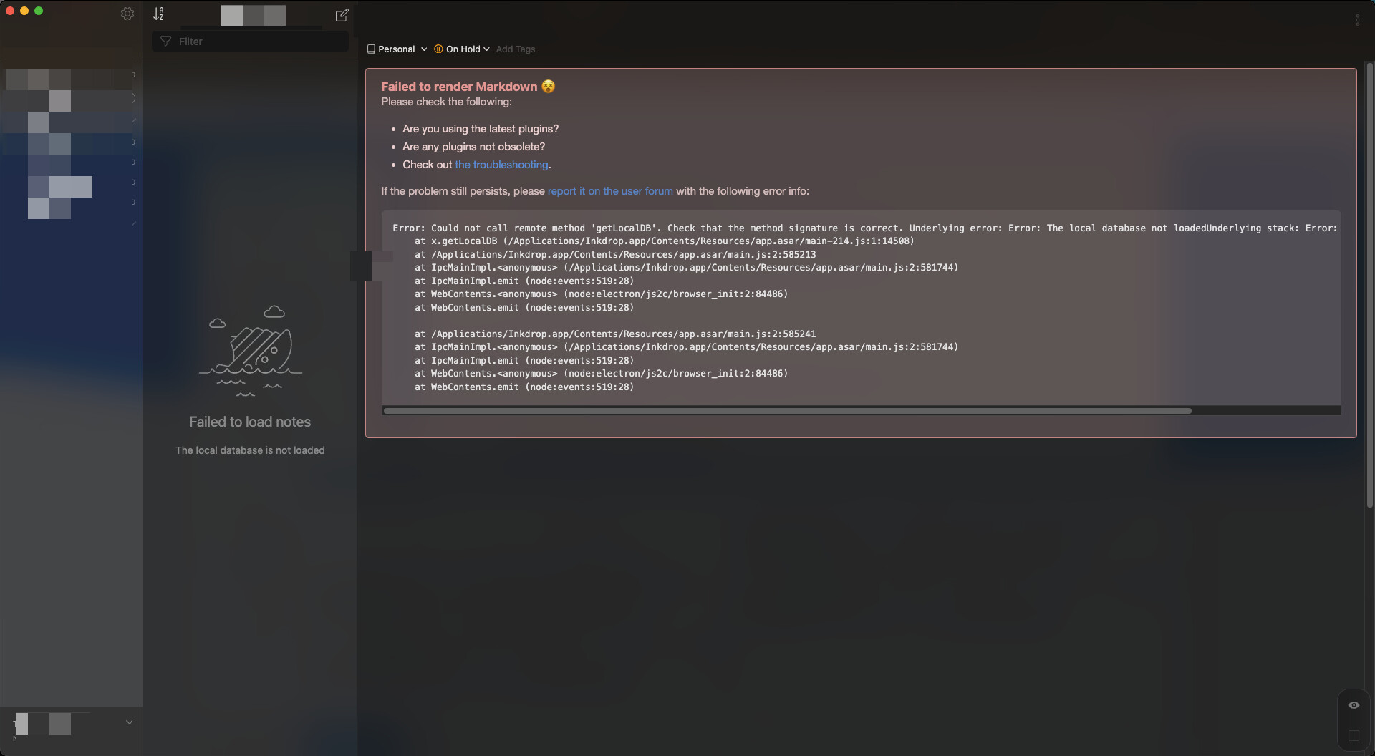Click the editor's vertical scrollbar
The width and height of the screenshot is (1375, 756).
coord(1369,286)
